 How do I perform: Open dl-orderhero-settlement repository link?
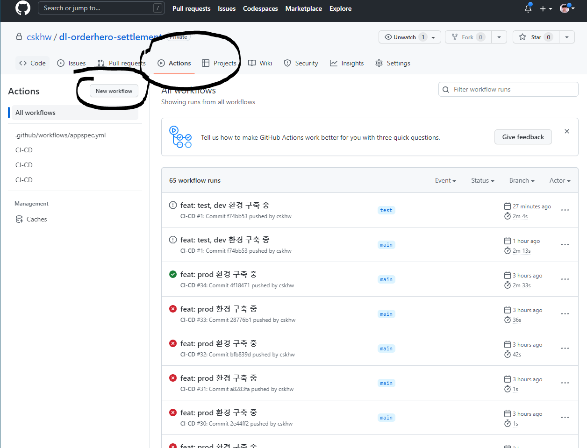110,37
